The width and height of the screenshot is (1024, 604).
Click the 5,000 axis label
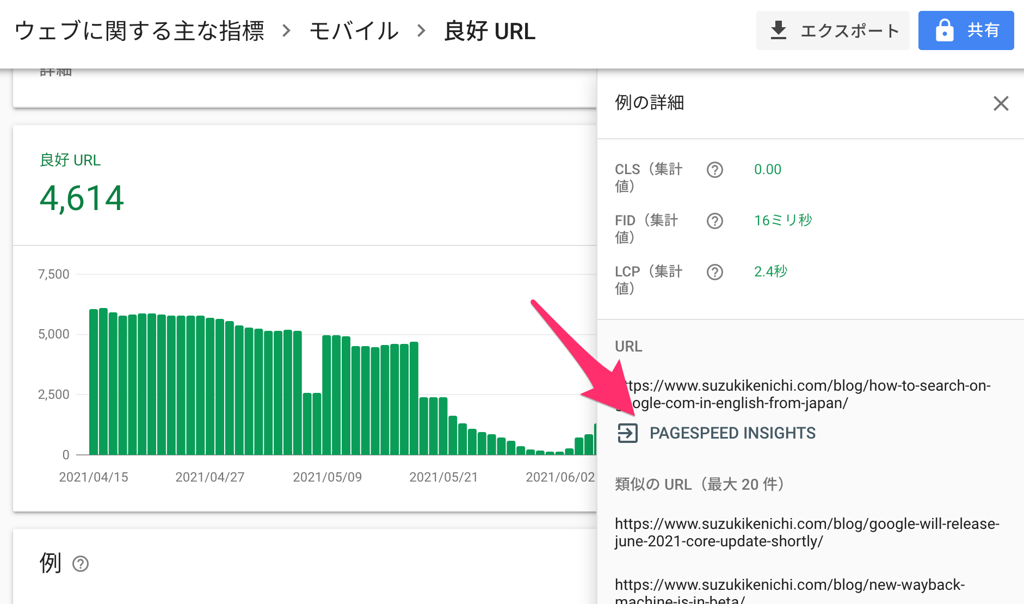coord(53,334)
